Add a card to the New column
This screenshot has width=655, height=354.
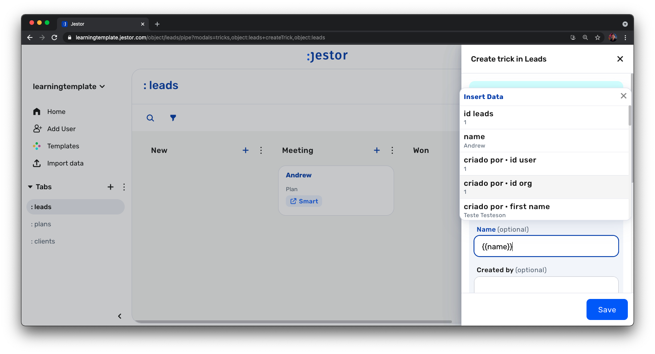tap(246, 150)
